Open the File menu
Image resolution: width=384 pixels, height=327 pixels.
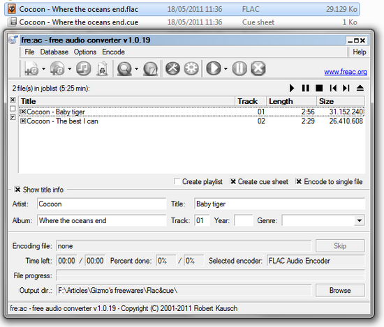click(29, 52)
